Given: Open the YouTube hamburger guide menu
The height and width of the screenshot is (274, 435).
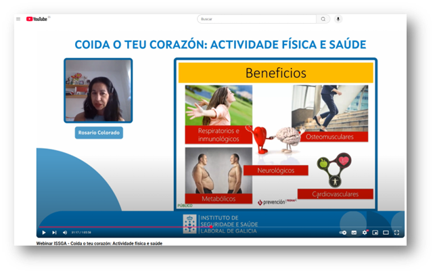Looking at the screenshot, I should coord(18,19).
